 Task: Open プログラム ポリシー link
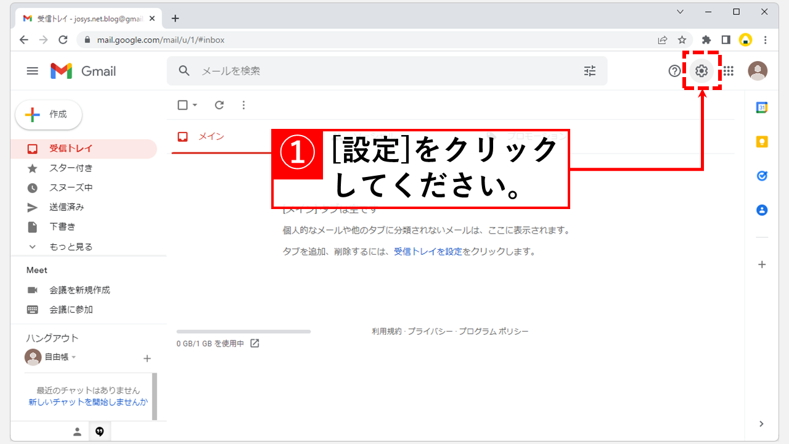(x=493, y=331)
